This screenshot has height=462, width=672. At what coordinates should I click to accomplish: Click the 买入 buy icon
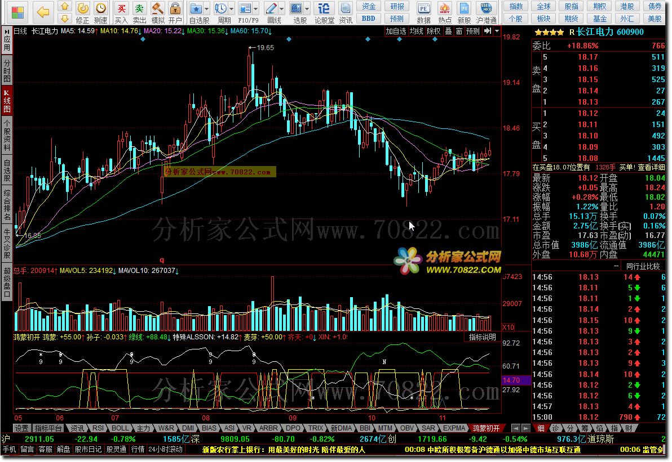[121, 12]
